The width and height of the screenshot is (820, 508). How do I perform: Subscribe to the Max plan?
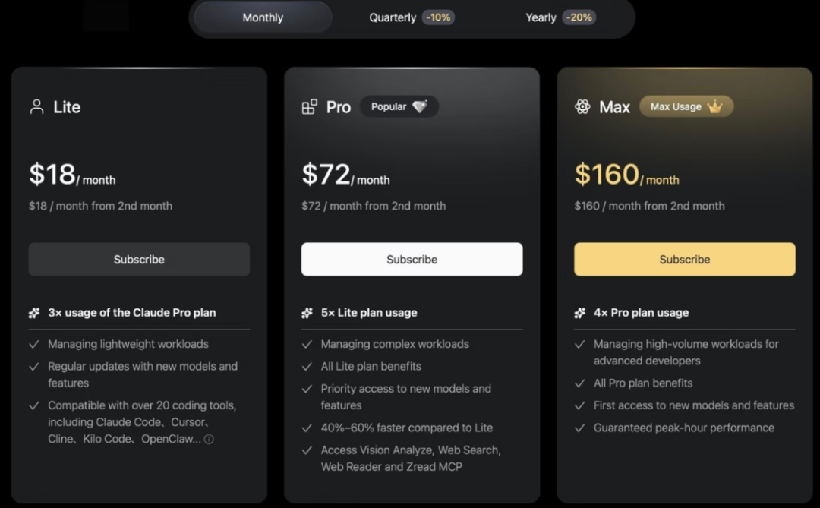pyautogui.click(x=684, y=259)
